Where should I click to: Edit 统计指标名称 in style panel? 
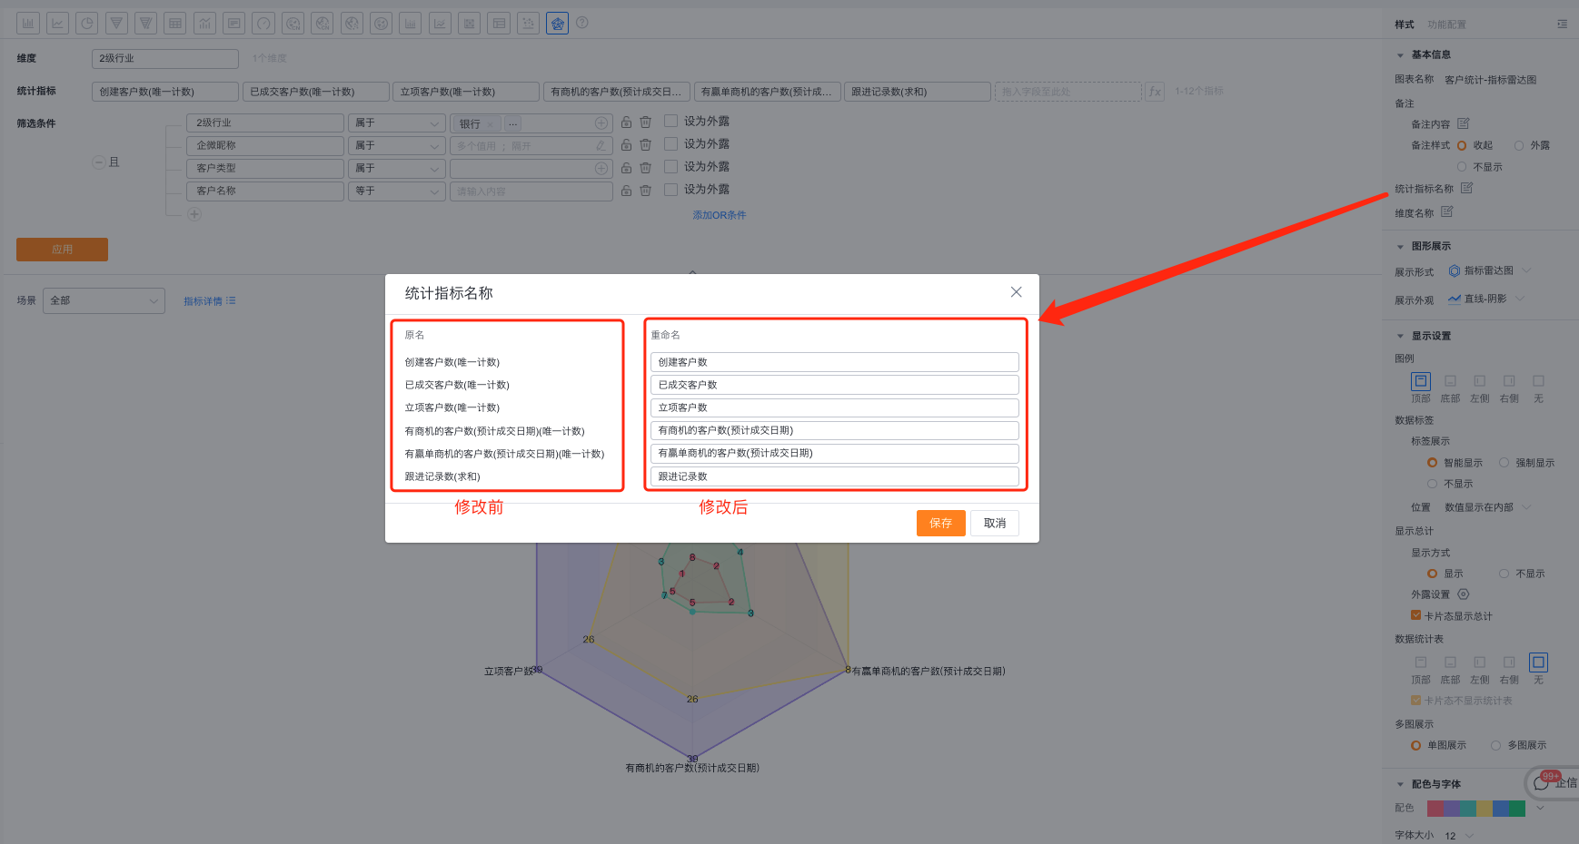pos(1466,188)
